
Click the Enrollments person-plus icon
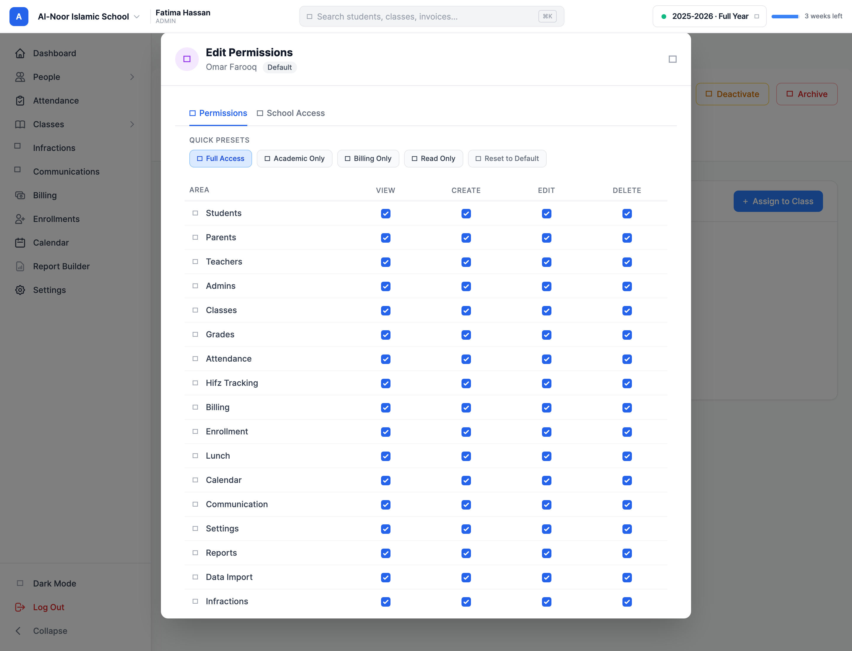[x=20, y=219]
